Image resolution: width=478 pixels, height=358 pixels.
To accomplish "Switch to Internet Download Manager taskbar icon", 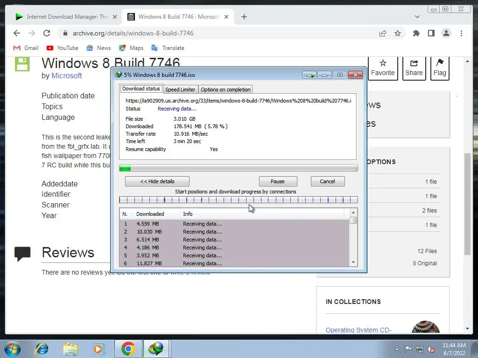I will [x=156, y=349].
